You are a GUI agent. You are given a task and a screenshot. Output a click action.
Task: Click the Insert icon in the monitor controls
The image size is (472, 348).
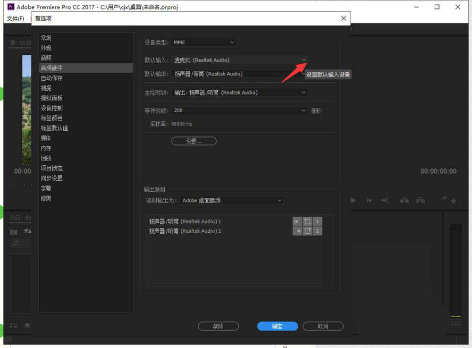[x=404, y=200]
